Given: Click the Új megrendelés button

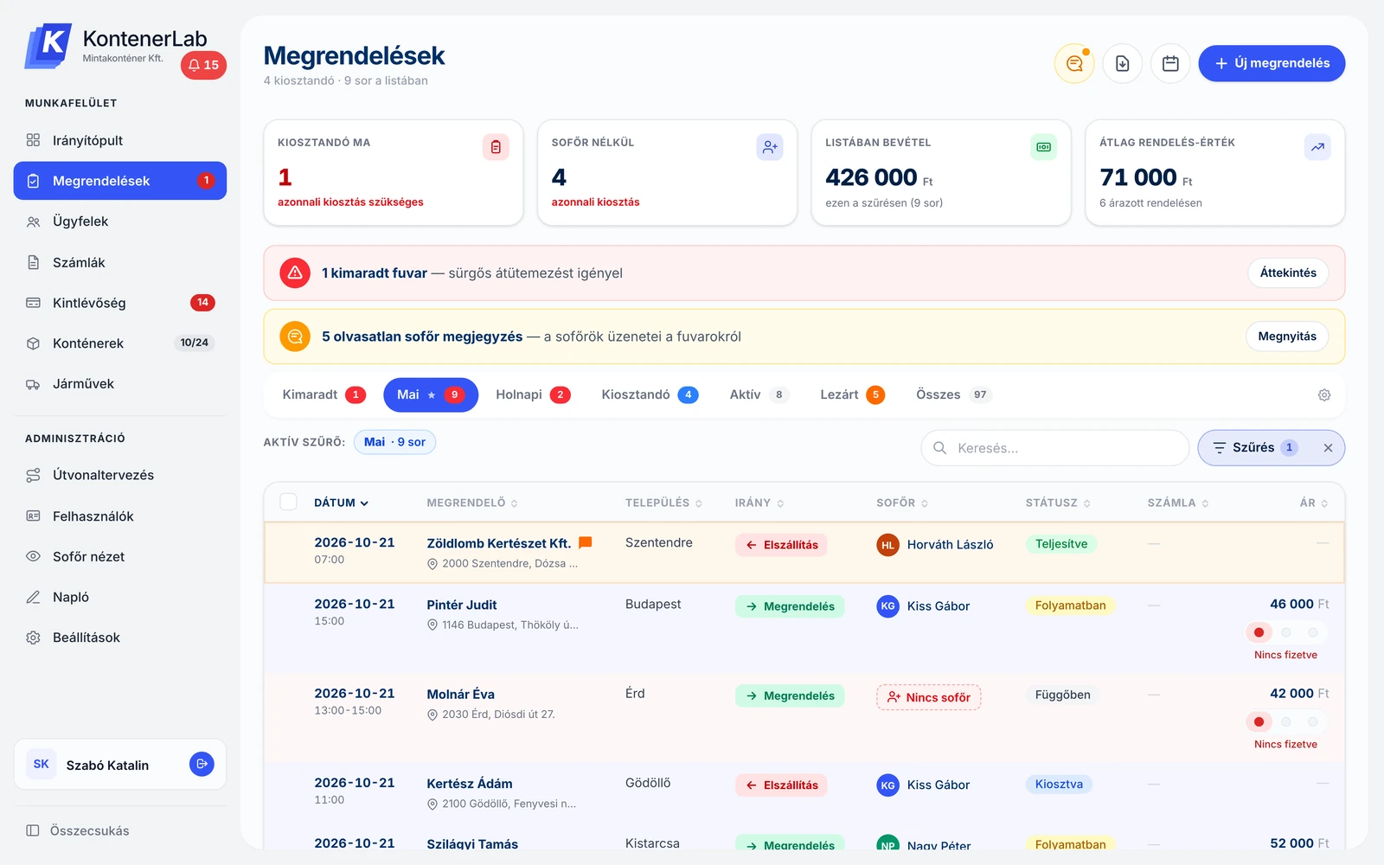Looking at the screenshot, I should pos(1272,63).
